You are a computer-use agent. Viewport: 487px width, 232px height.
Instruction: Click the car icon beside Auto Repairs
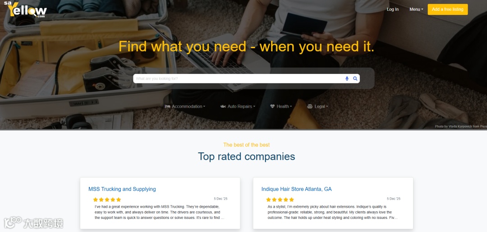(223, 106)
